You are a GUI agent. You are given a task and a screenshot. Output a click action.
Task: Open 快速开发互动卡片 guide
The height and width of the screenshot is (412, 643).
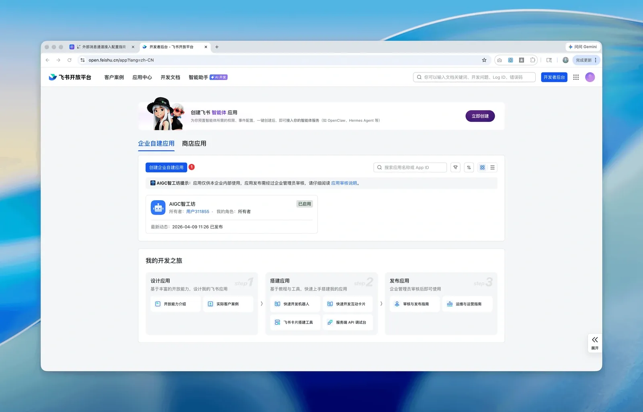348,304
